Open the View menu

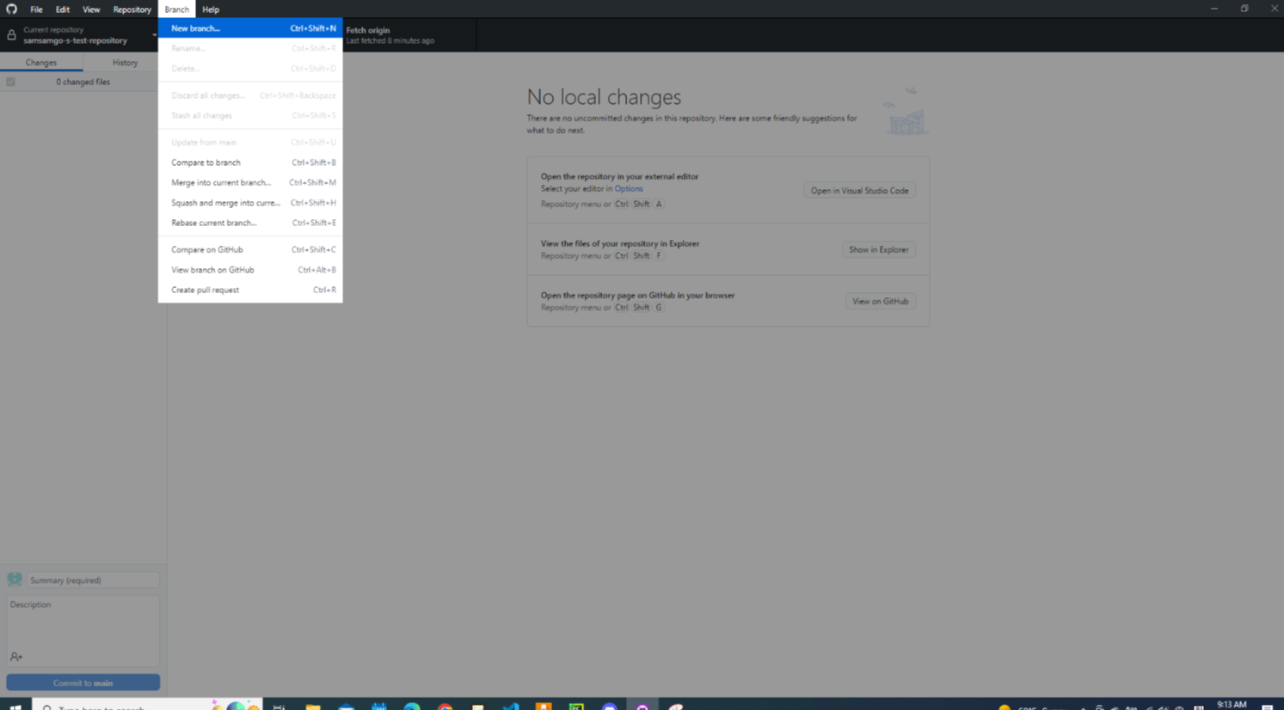[x=91, y=9]
